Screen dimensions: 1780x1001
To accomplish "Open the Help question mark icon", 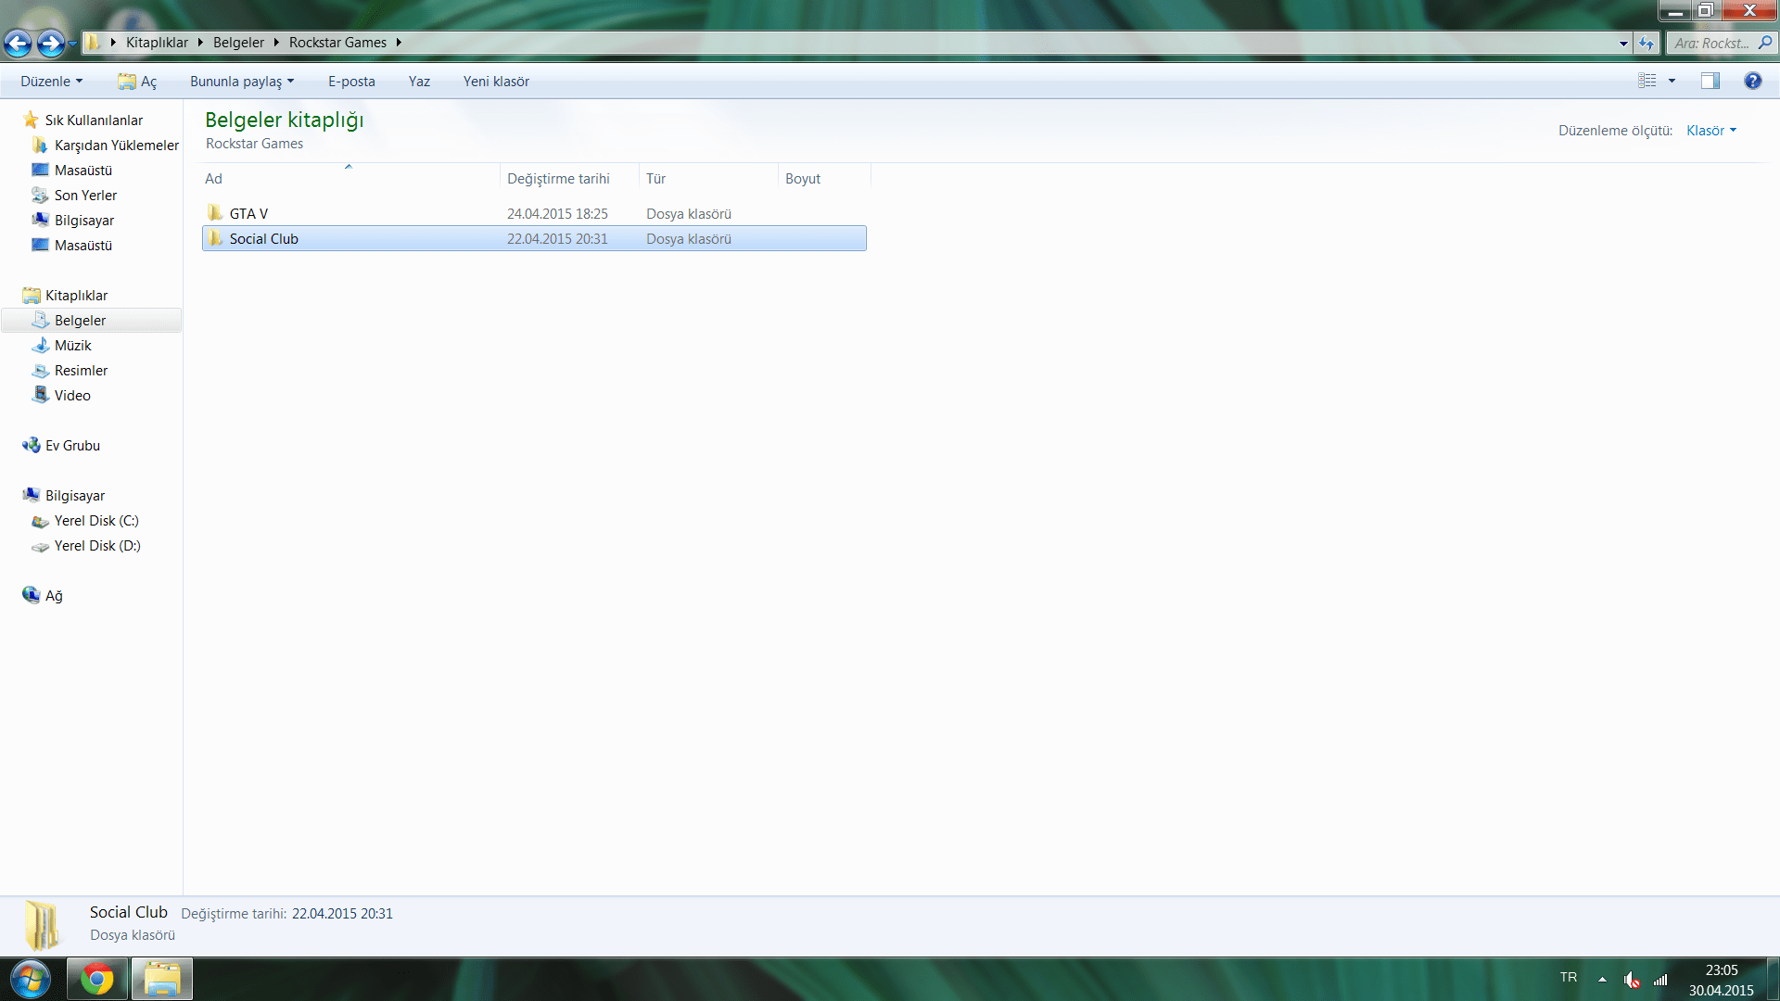I will (x=1752, y=81).
